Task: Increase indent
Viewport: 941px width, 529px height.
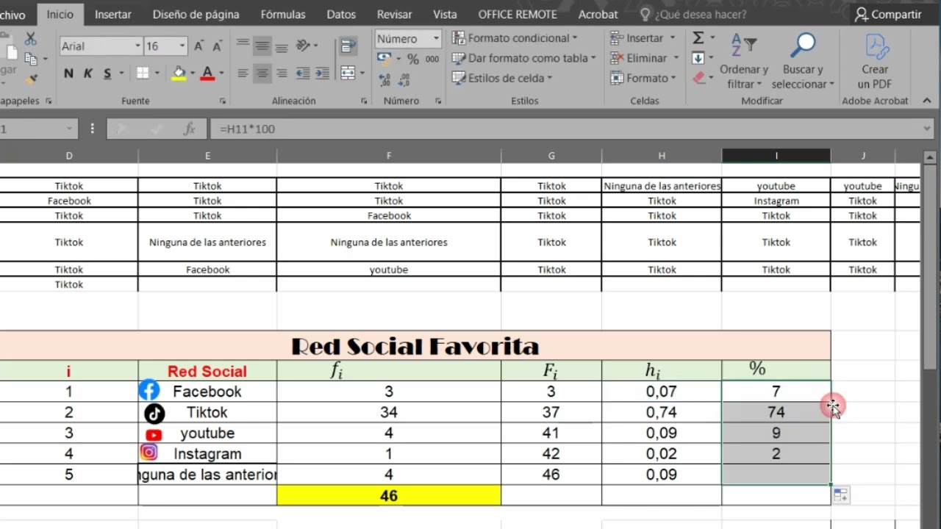Action: pos(323,73)
